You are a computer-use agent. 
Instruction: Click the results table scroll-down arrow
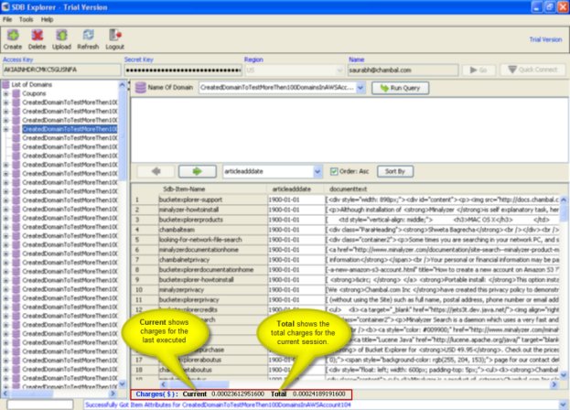point(564,374)
